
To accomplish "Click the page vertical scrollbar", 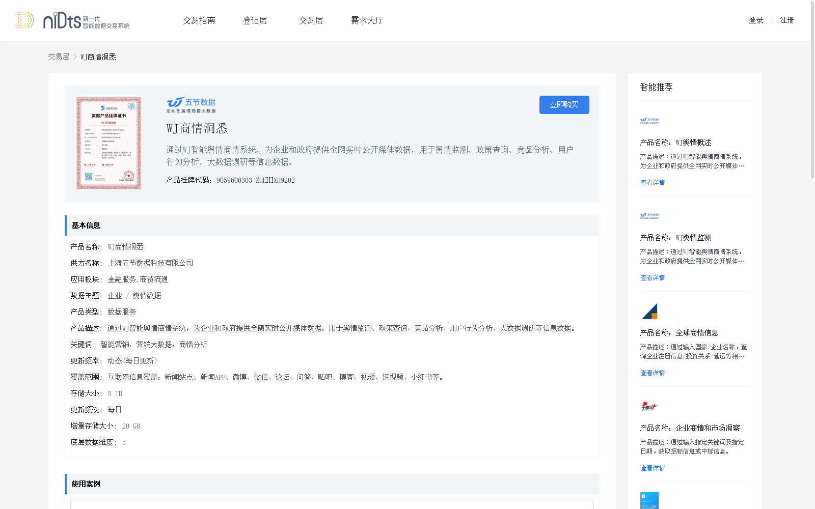I will [x=812, y=91].
